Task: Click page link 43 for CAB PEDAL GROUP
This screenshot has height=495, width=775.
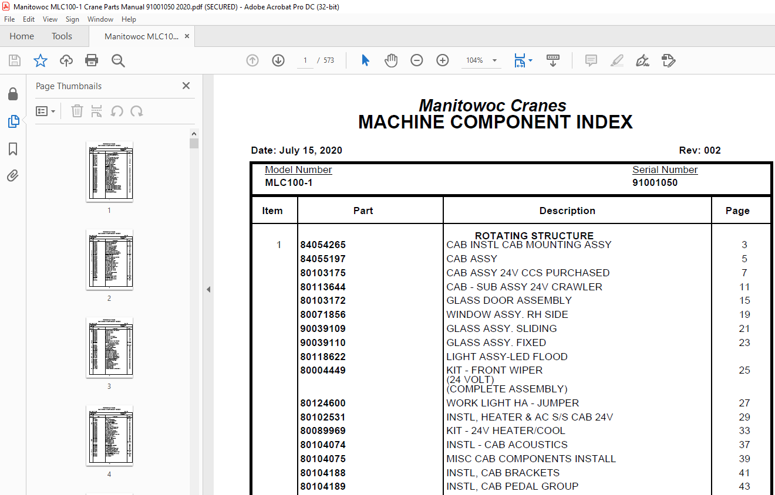Action: 744,487
